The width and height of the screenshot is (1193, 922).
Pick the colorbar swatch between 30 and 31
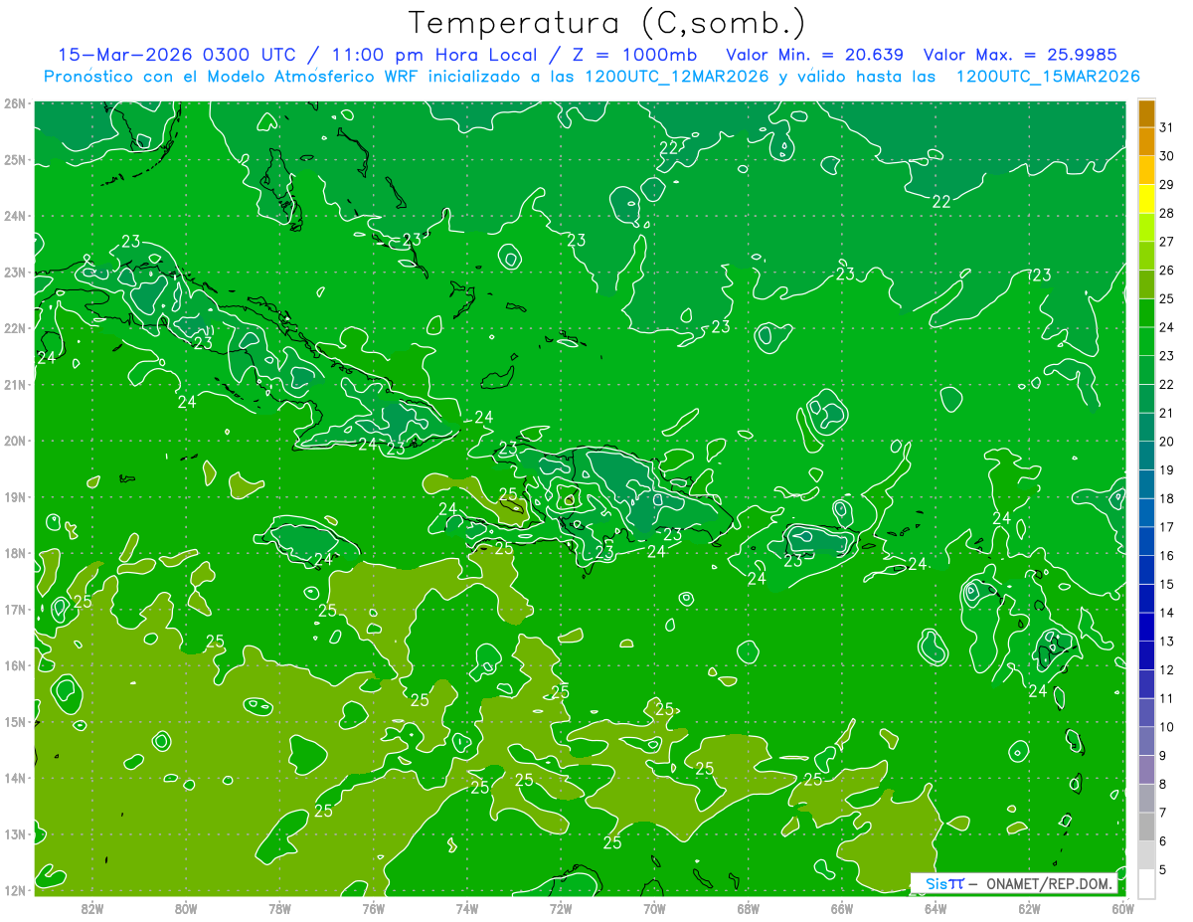(1146, 141)
